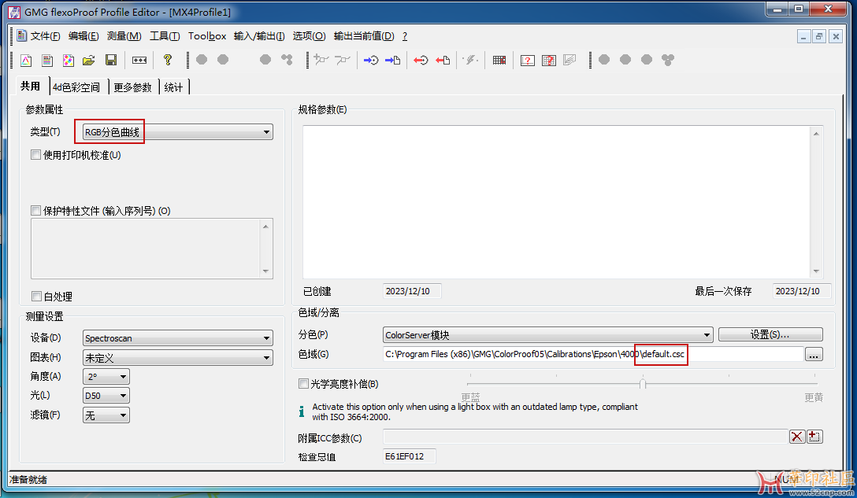Open the 图表 dropdown showing 未定义
Image resolution: width=857 pixels, height=498 pixels.
[178, 358]
